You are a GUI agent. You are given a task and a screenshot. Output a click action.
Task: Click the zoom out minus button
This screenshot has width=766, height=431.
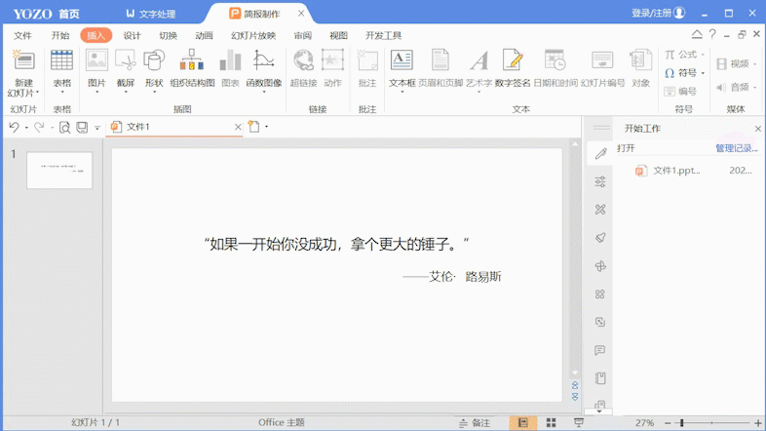668,422
